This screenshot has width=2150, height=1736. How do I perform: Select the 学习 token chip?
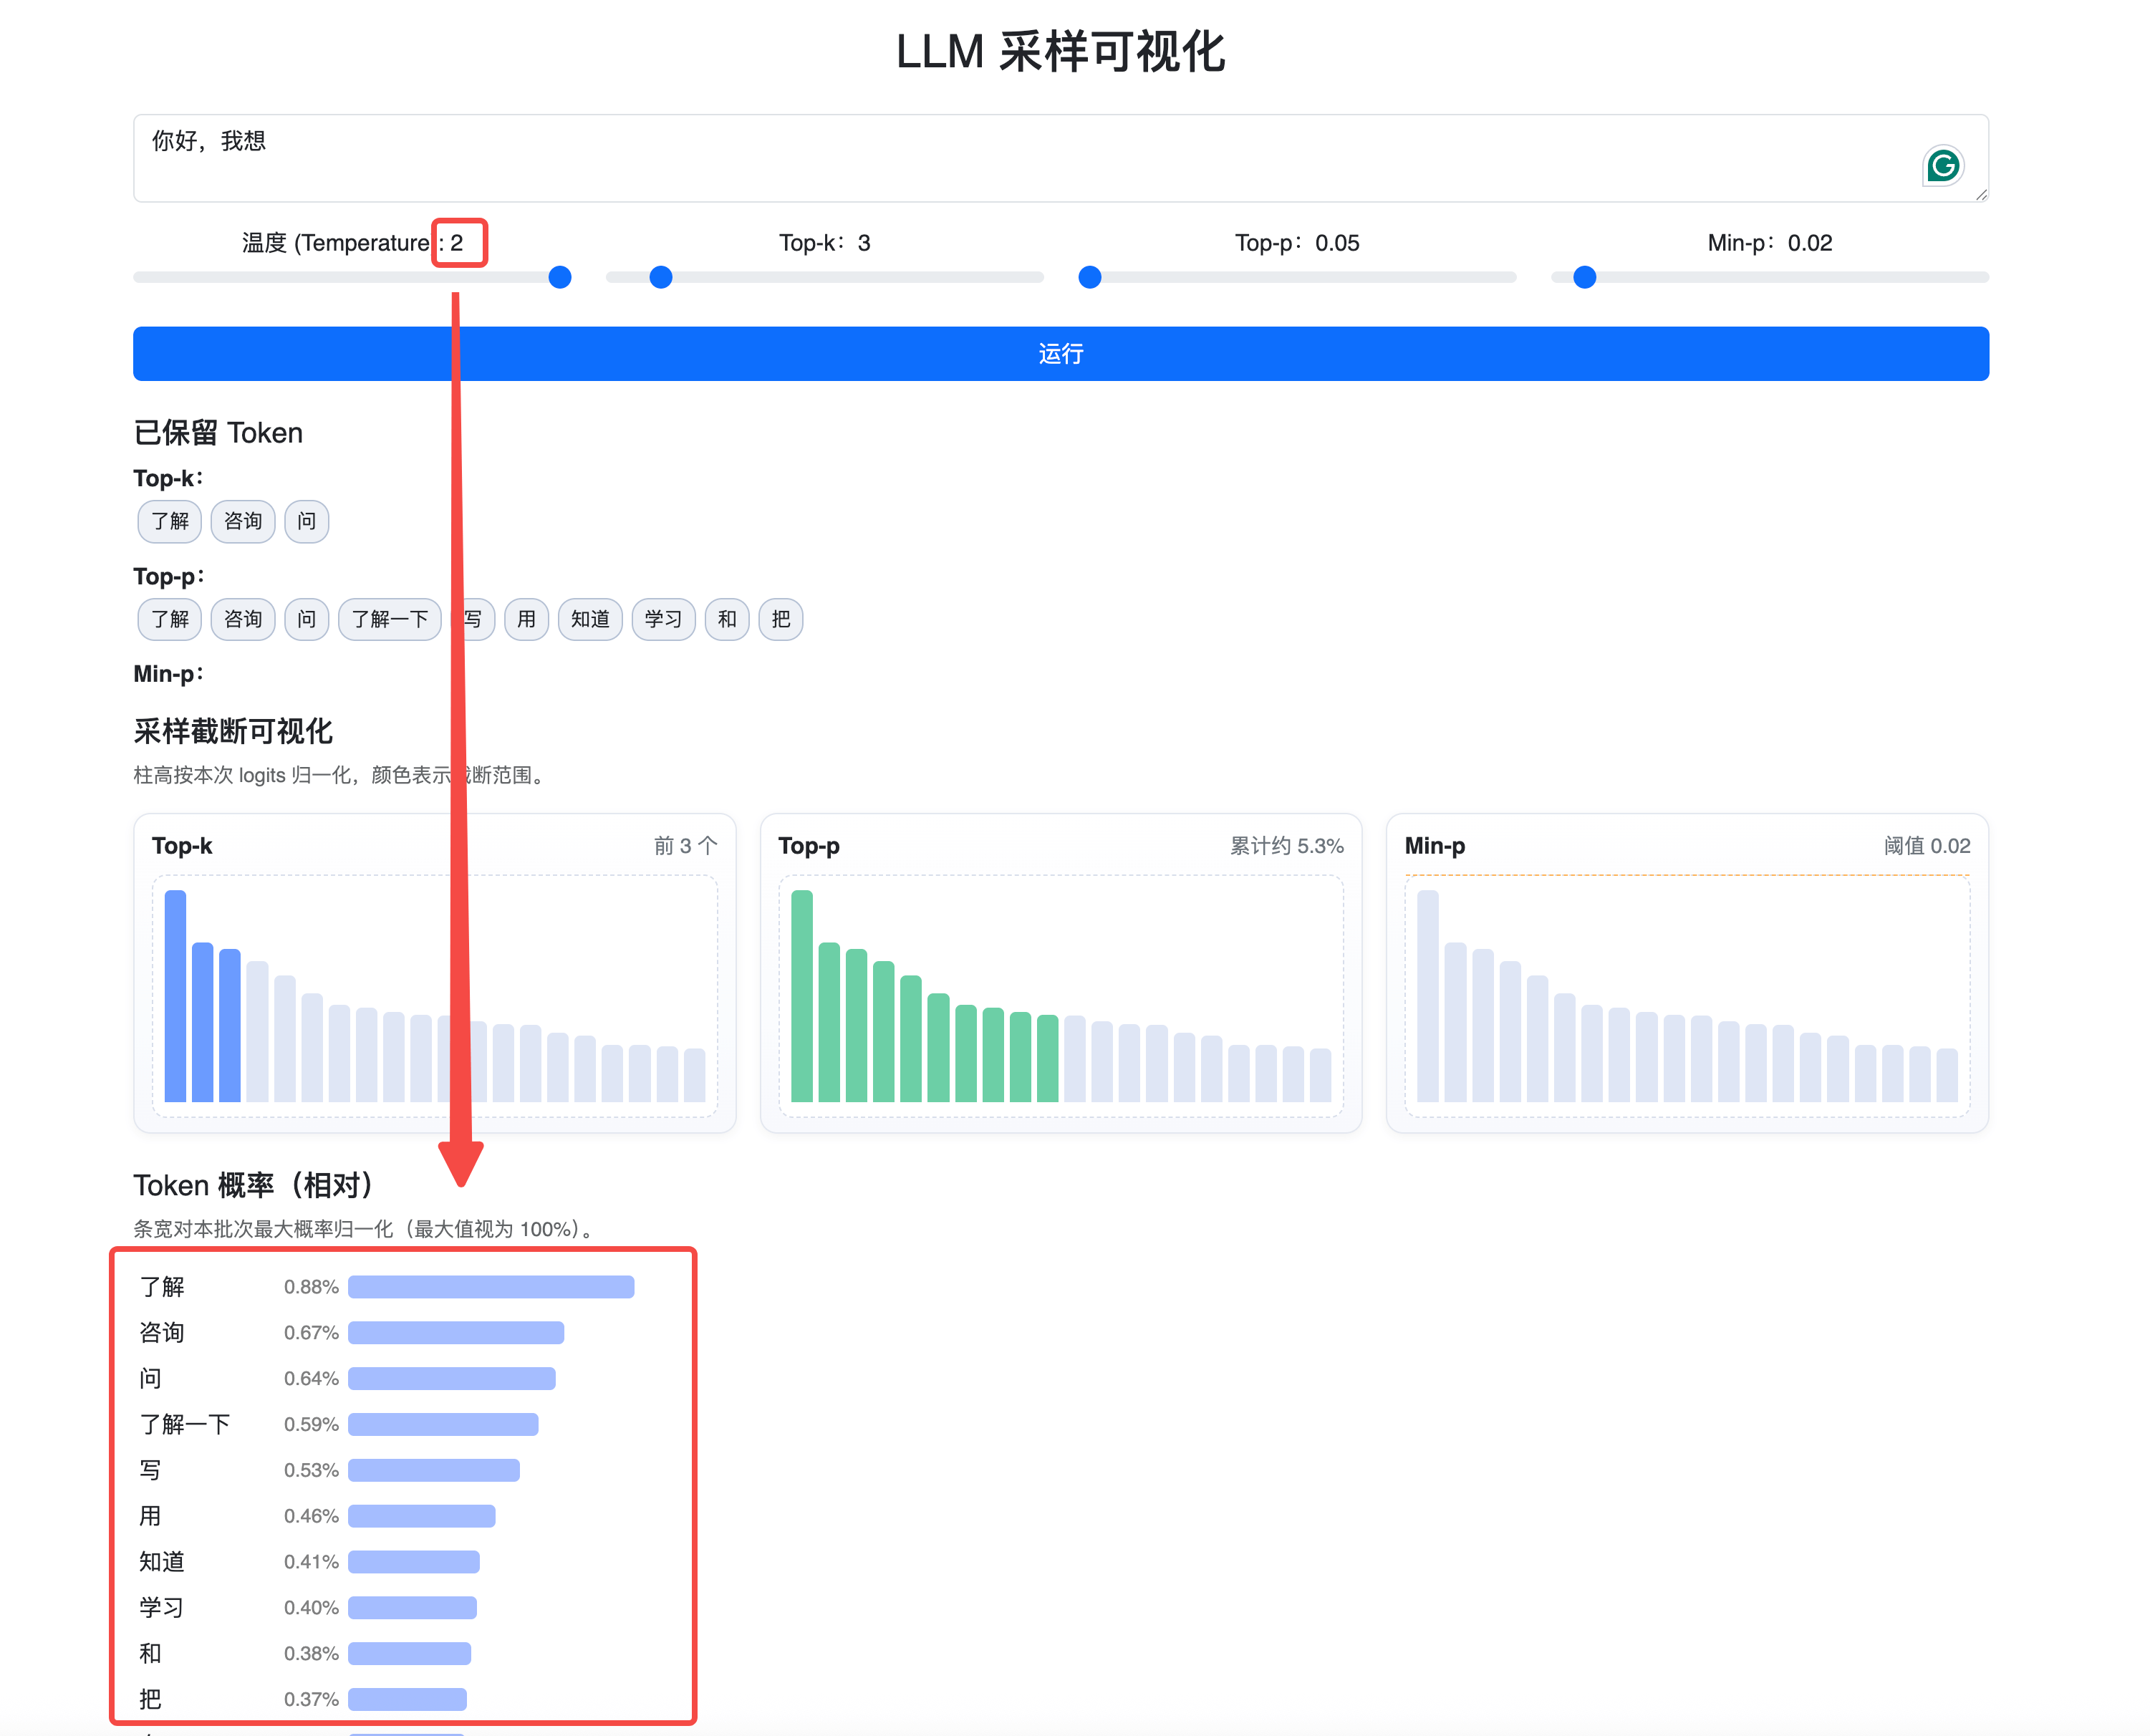pyautogui.click(x=663, y=619)
